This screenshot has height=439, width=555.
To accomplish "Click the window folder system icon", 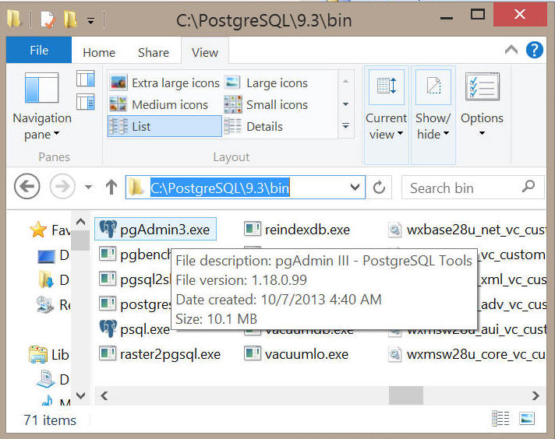I will (14, 19).
